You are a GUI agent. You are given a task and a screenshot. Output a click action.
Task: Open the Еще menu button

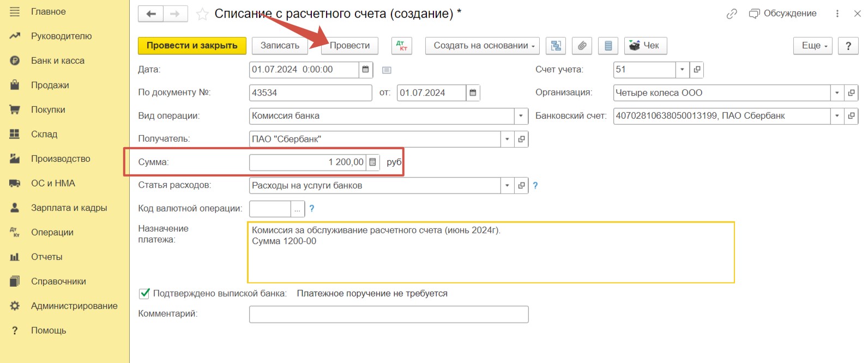click(x=814, y=46)
